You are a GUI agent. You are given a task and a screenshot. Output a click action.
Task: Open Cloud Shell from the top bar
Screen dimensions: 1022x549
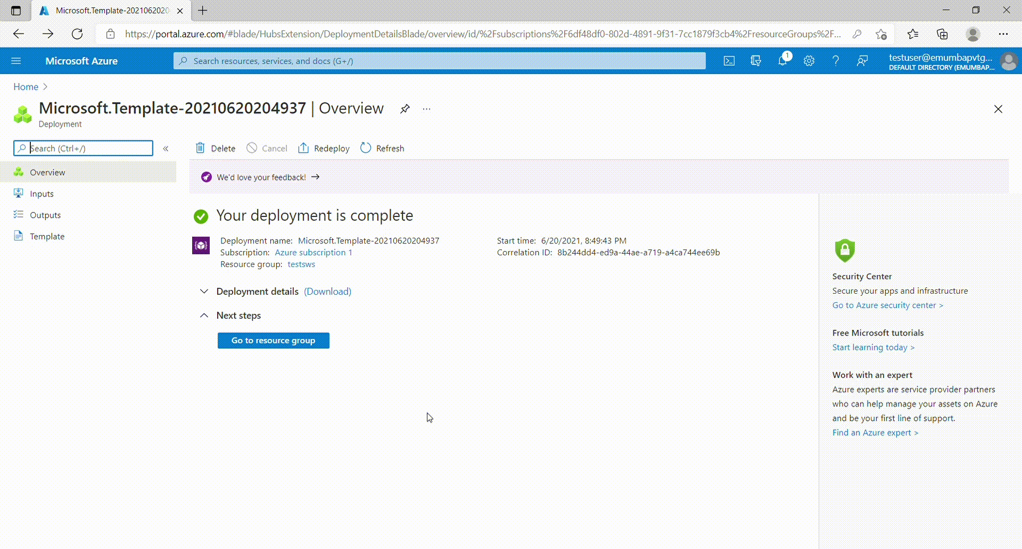(x=729, y=61)
